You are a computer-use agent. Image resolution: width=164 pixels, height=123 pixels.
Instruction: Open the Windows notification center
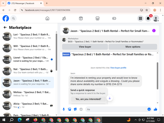tap(159, 120)
